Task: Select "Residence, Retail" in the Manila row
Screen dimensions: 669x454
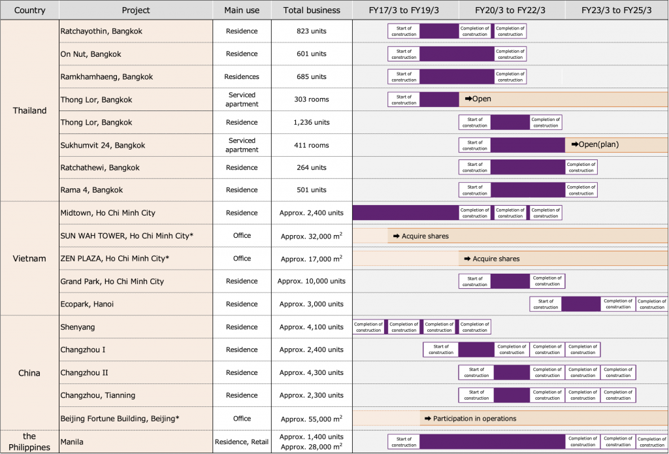Action: pos(242,442)
